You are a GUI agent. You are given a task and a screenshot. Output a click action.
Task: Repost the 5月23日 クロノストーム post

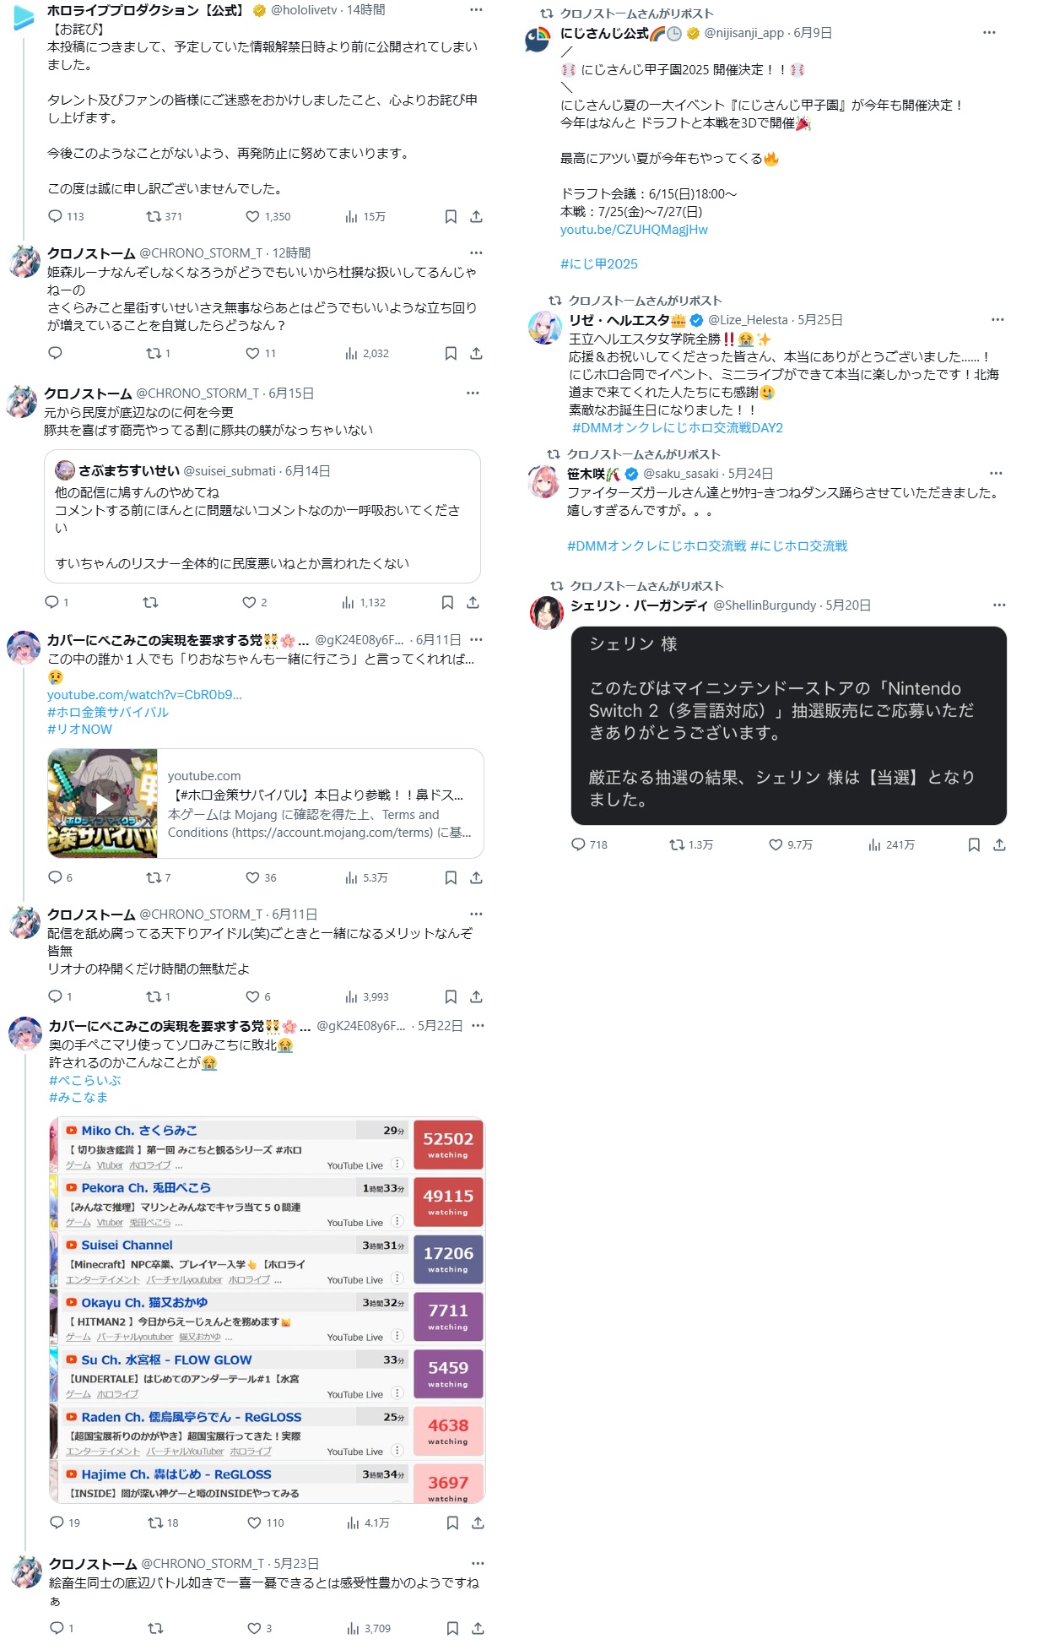click(155, 1628)
